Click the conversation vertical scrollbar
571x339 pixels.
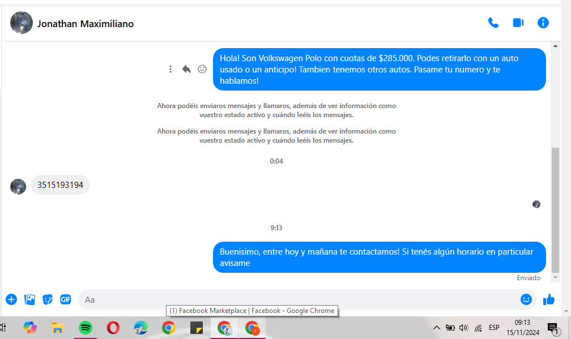pos(556,209)
